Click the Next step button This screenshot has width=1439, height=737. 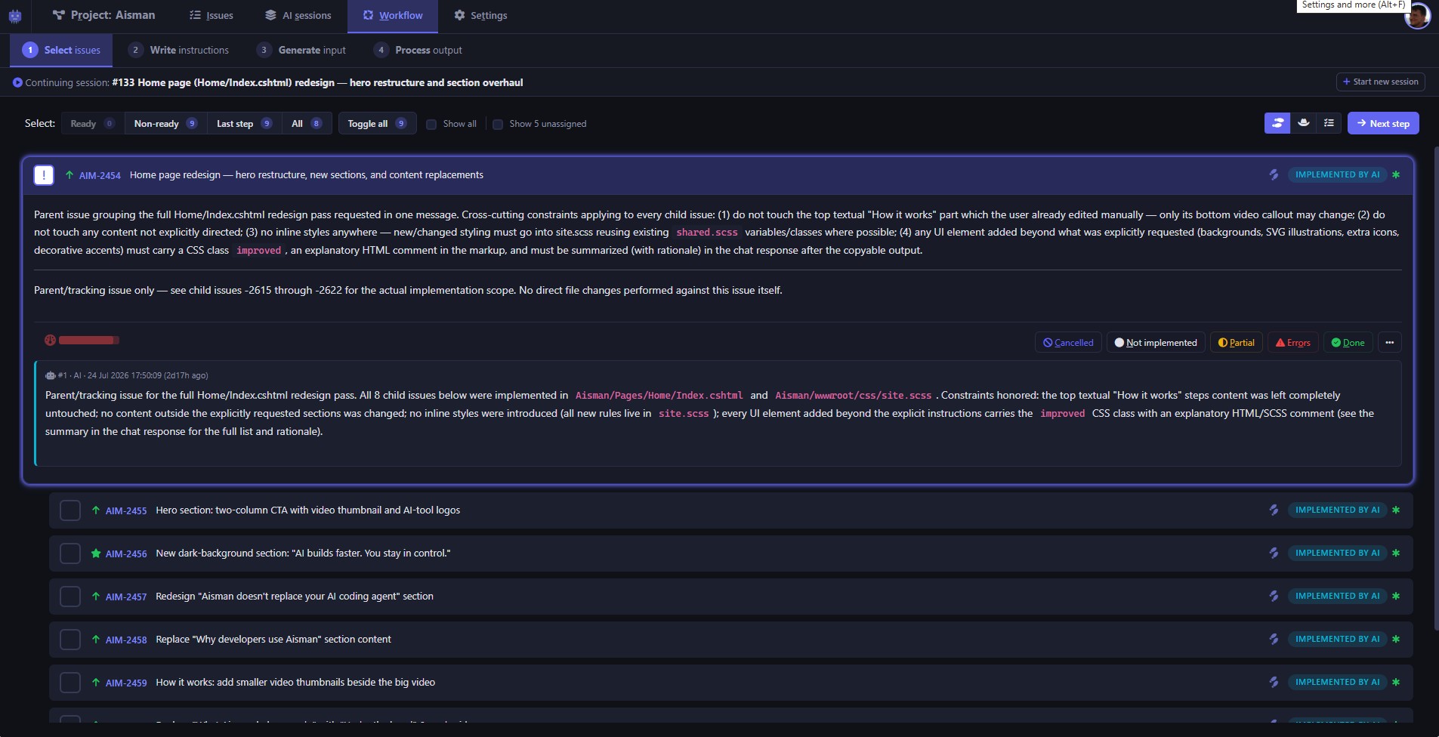[x=1383, y=123]
